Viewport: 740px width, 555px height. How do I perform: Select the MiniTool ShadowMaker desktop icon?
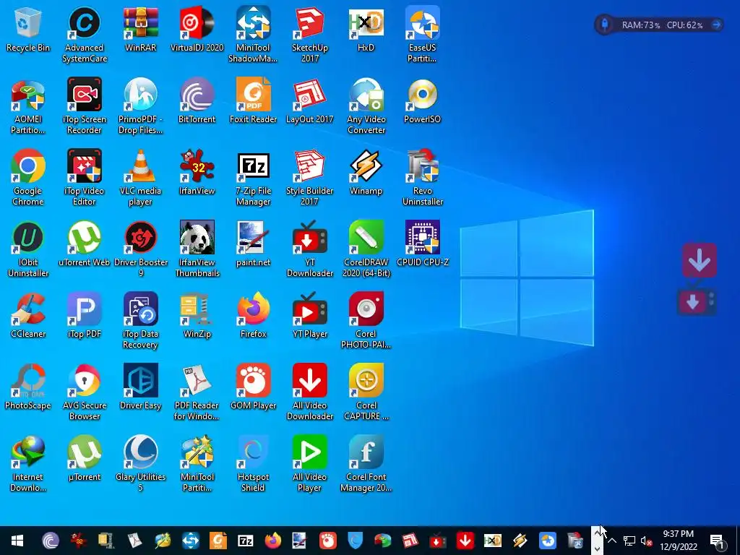253,35
